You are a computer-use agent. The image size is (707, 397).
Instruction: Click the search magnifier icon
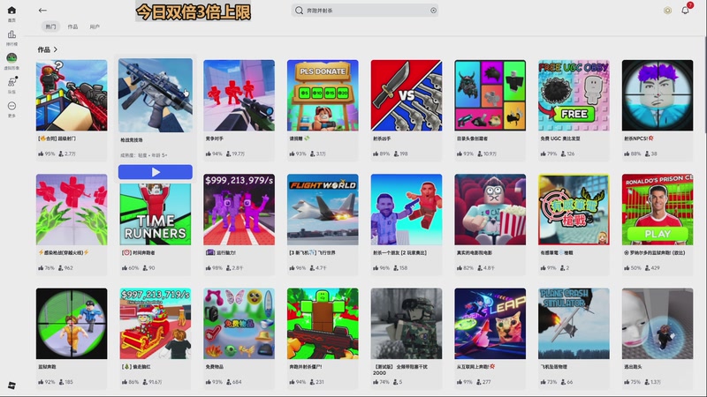pos(299,10)
